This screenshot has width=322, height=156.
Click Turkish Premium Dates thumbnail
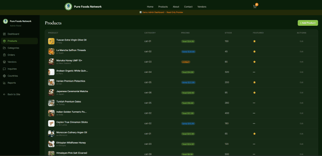pyautogui.click(x=52, y=103)
